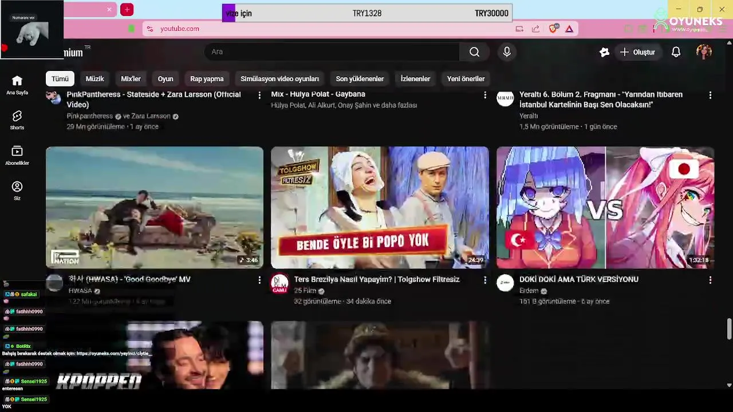Click HWASA channel avatar

click(x=54, y=283)
